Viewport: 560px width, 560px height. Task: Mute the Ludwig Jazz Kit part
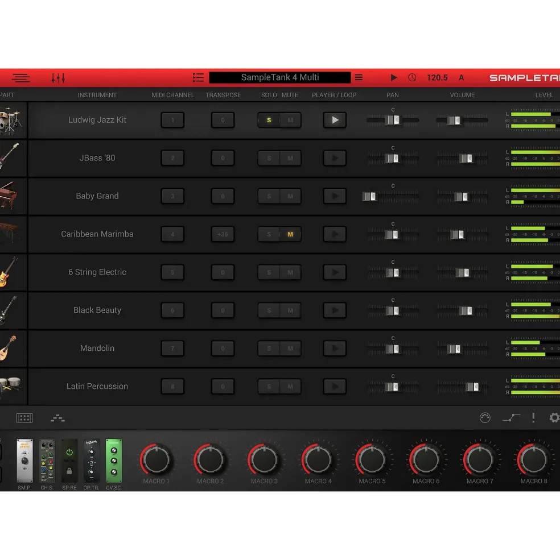click(x=290, y=120)
